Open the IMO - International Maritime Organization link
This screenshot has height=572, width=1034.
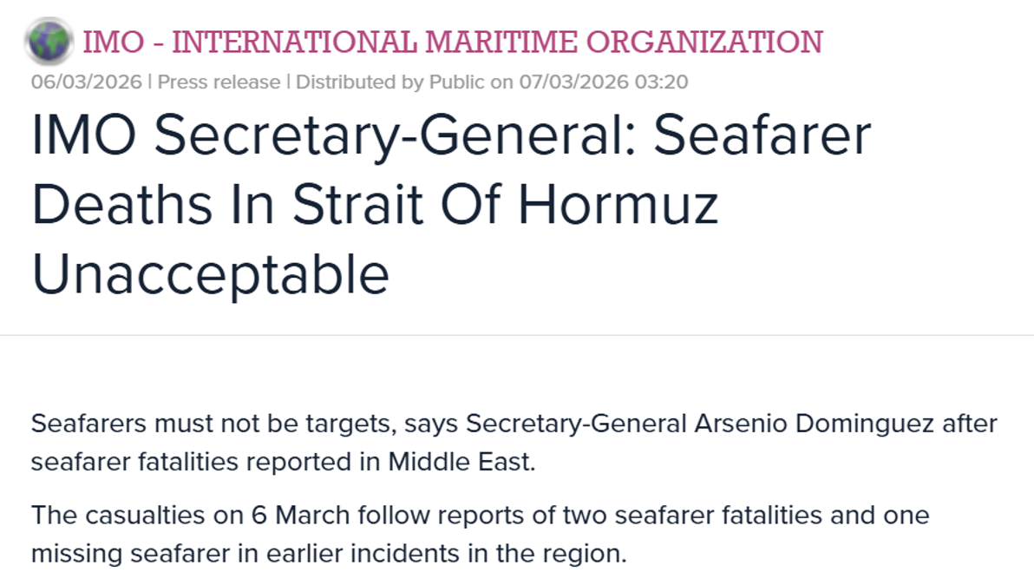click(x=451, y=42)
